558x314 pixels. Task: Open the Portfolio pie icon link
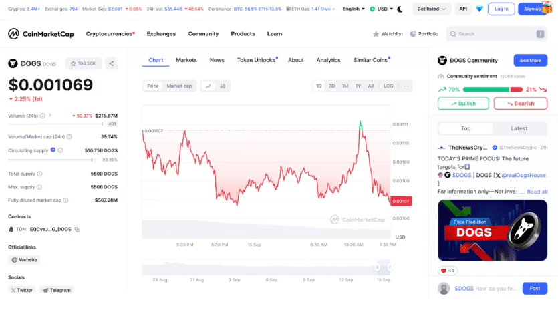(424, 33)
